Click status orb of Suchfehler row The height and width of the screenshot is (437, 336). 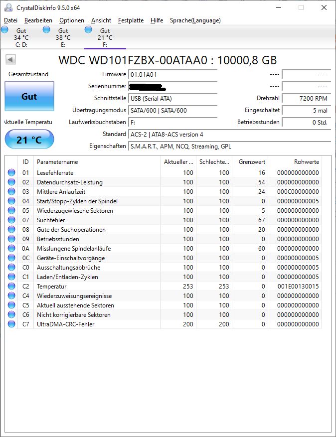click(x=11, y=220)
